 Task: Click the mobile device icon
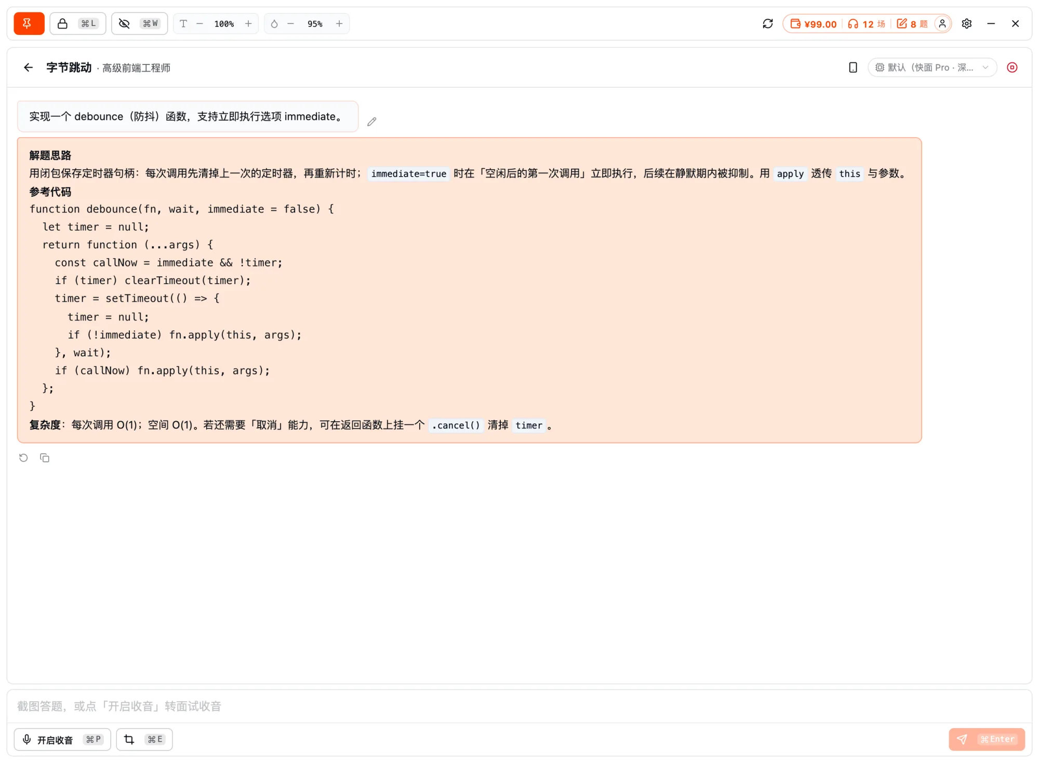point(853,68)
